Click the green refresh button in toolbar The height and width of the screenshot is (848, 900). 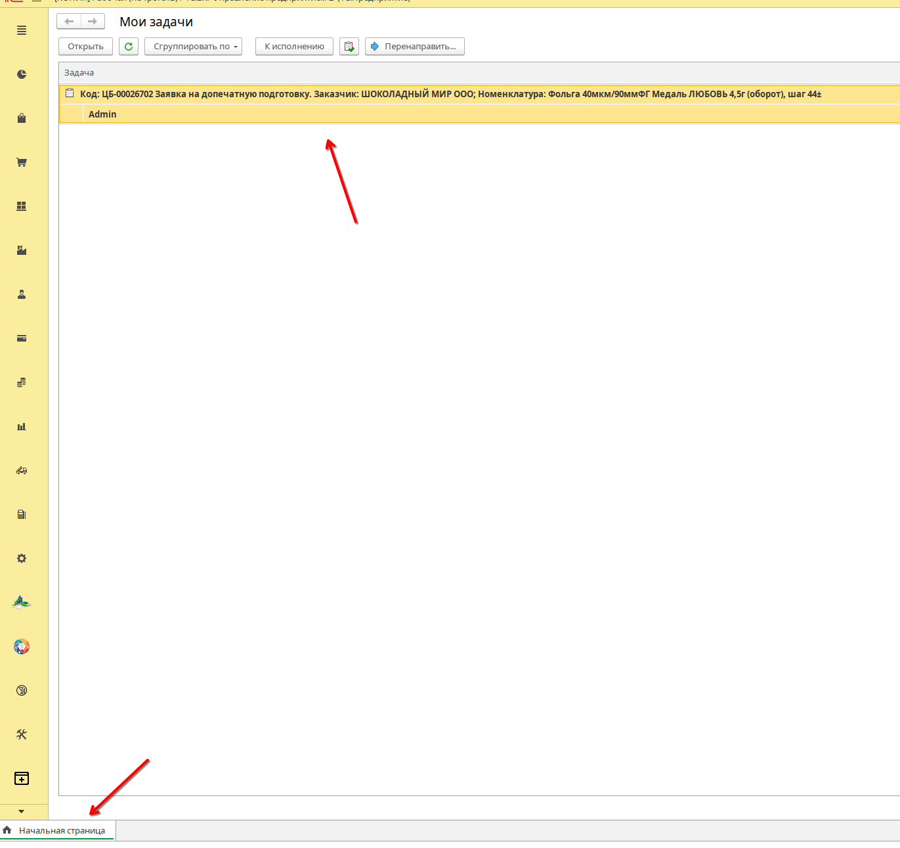129,47
